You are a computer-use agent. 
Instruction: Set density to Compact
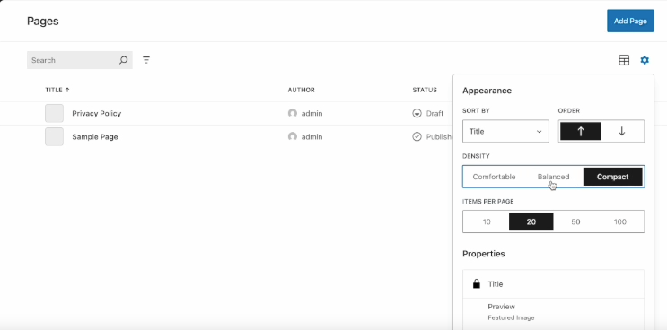[x=612, y=177]
